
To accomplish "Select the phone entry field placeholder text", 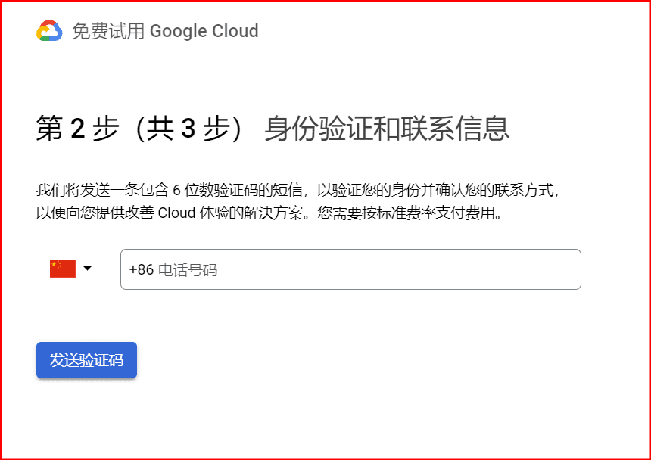I will [x=174, y=269].
